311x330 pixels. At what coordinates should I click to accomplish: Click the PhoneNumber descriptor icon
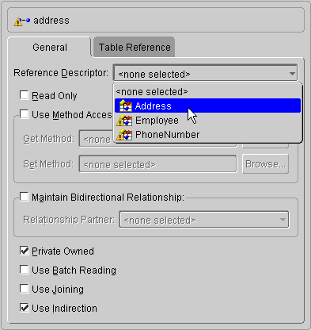(x=124, y=135)
